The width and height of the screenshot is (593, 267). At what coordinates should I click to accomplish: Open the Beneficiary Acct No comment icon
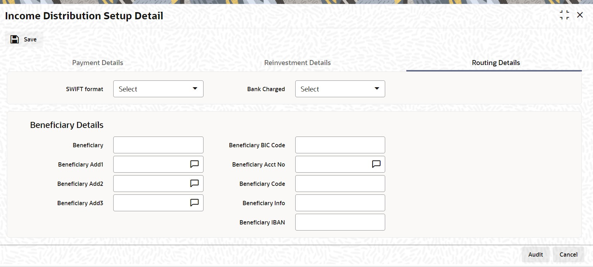point(376,164)
